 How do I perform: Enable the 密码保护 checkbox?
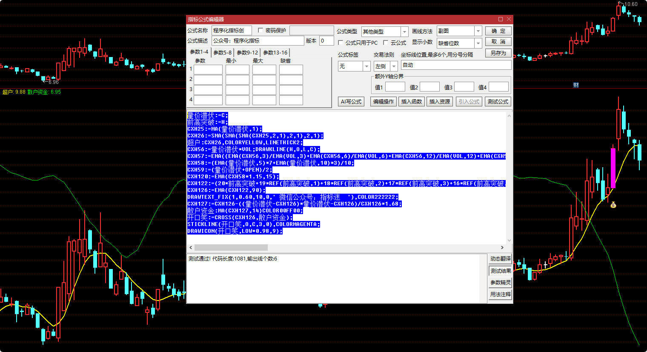coord(261,31)
